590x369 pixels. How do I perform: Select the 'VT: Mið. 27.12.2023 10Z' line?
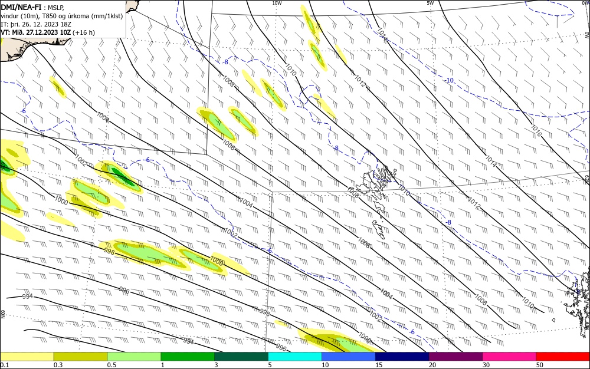[36, 32]
